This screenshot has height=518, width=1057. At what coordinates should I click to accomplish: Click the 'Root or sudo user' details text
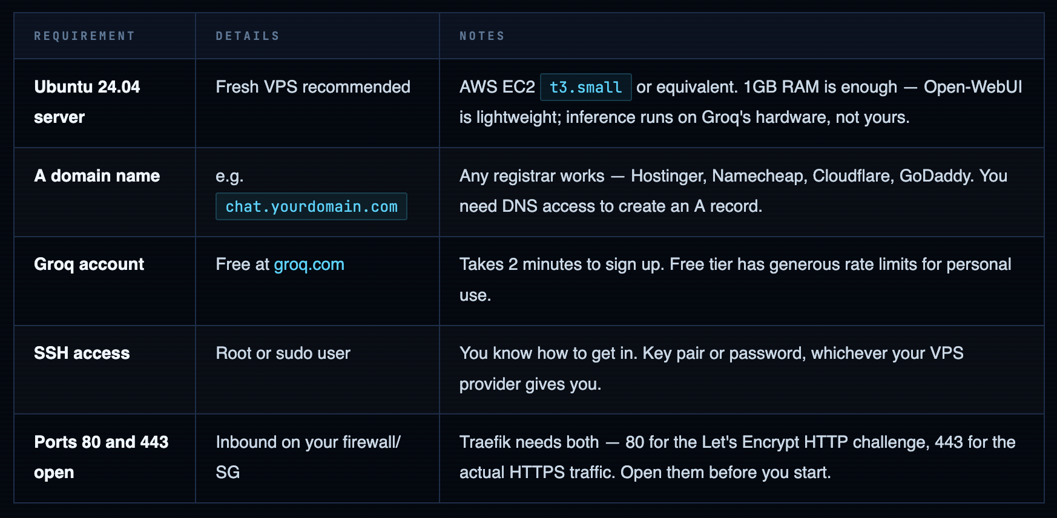(x=283, y=353)
